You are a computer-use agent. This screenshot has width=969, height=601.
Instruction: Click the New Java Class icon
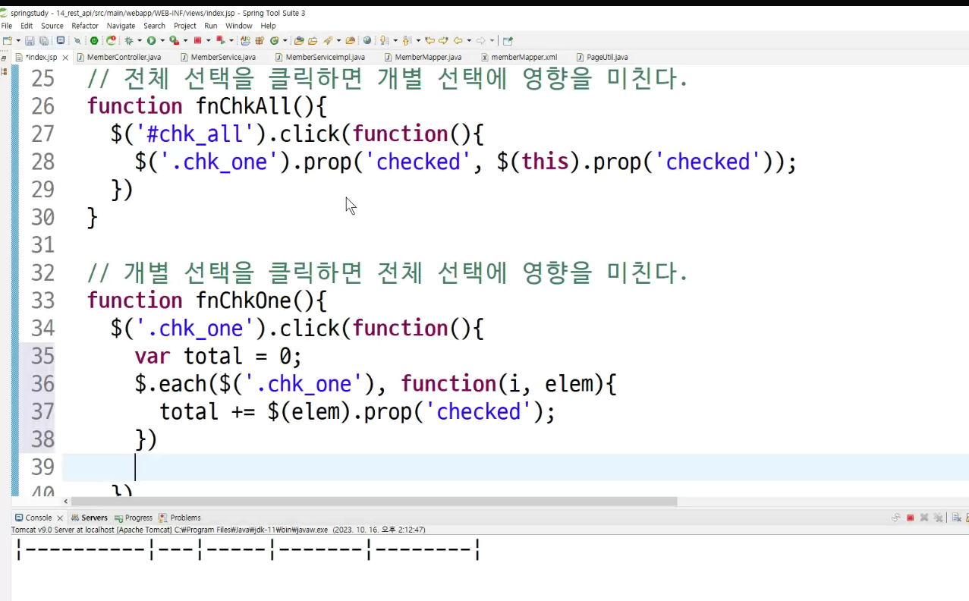click(274, 40)
